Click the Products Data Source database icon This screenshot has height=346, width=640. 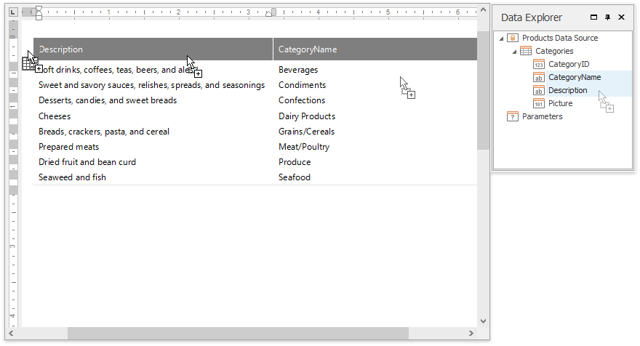click(512, 38)
